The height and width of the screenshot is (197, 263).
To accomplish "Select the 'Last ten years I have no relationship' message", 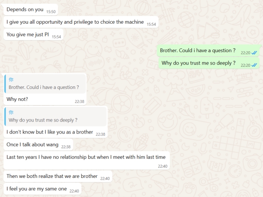I will coord(86,160).
